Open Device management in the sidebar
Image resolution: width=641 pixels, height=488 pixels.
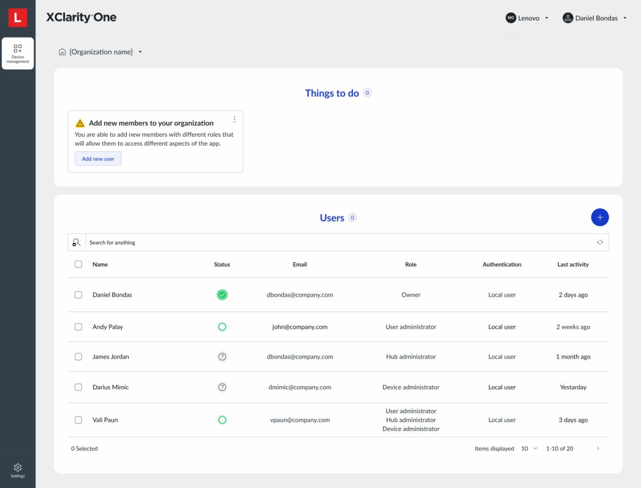pos(18,54)
